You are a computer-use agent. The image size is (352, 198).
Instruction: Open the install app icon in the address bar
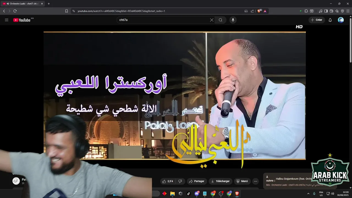click(x=246, y=11)
